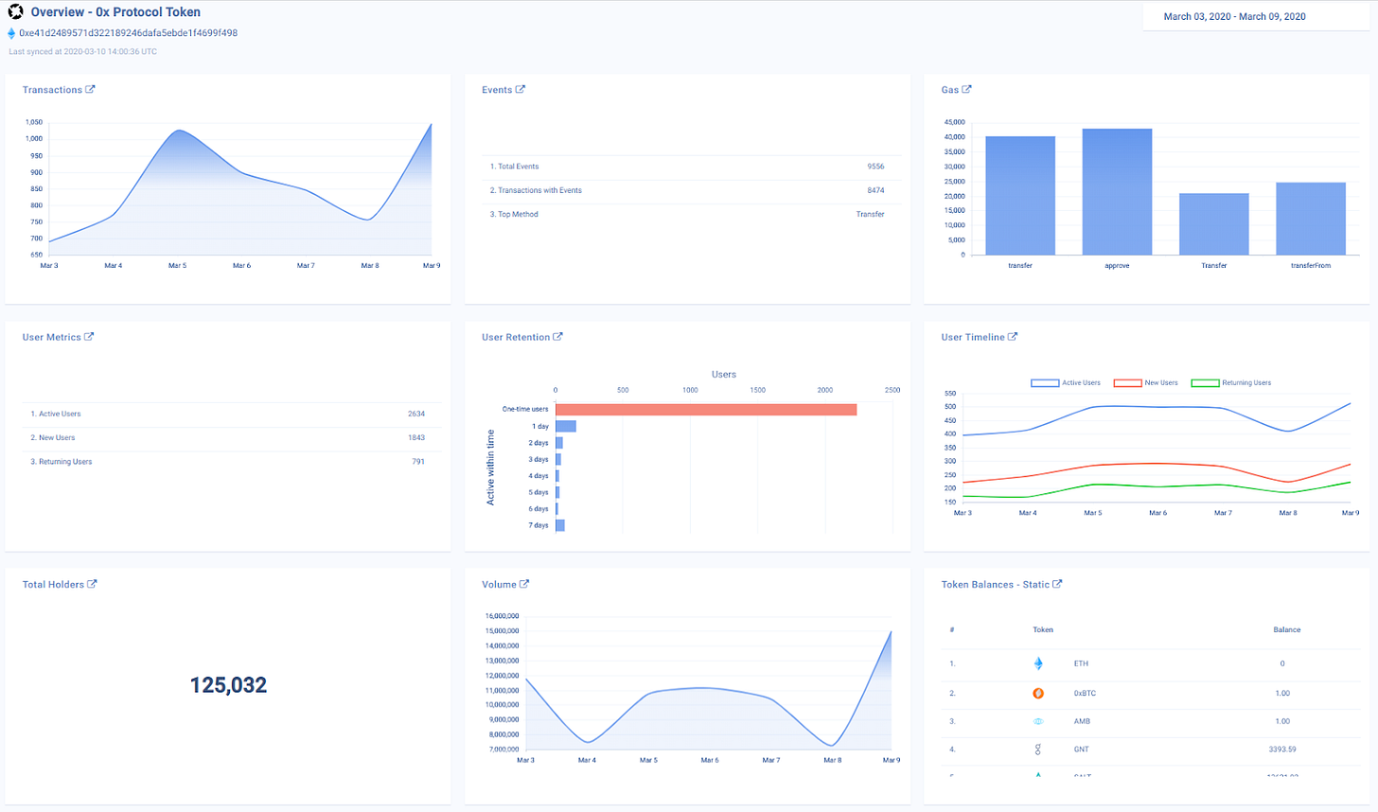Click the 'transferFrom' axis label in Gas chart
1378x812 pixels.
(1311, 266)
